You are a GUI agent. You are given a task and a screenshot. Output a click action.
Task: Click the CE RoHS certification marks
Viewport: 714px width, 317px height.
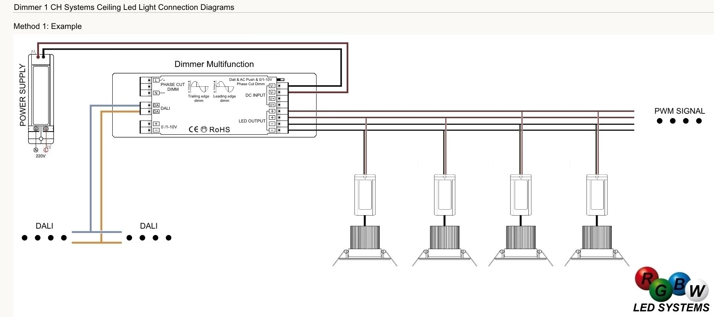pos(209,130)
